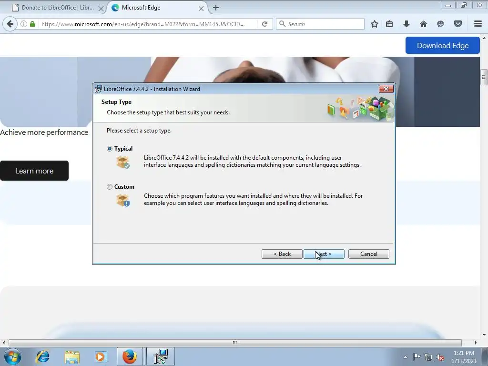Bookmark this page with star icon
This screenshot has height=366, width=488.
pyautogui.click(x=375, y=24)
